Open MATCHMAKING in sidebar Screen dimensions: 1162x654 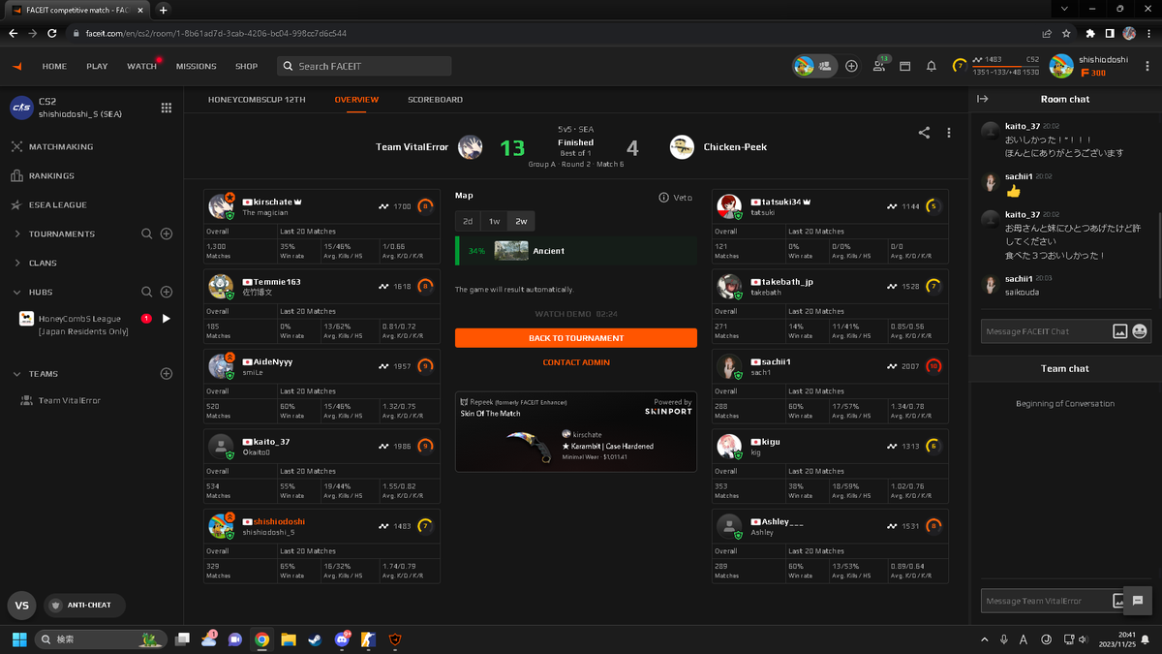61,146
